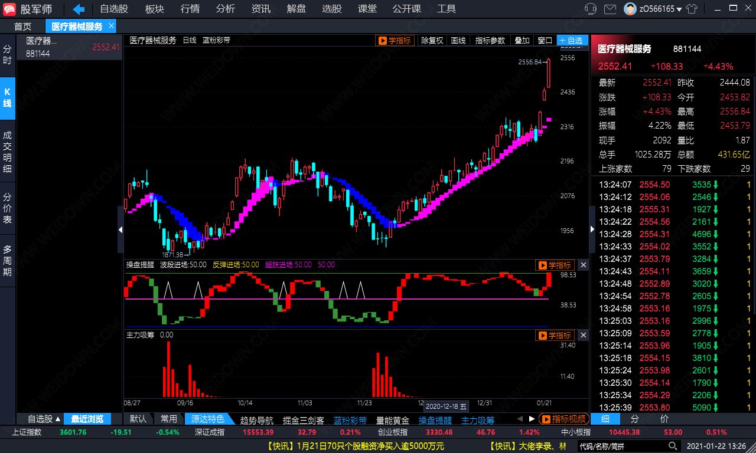Viewport: 756px width, 453px height.
Task: Open 分价表 in sidebar
Action: (7, 208)
